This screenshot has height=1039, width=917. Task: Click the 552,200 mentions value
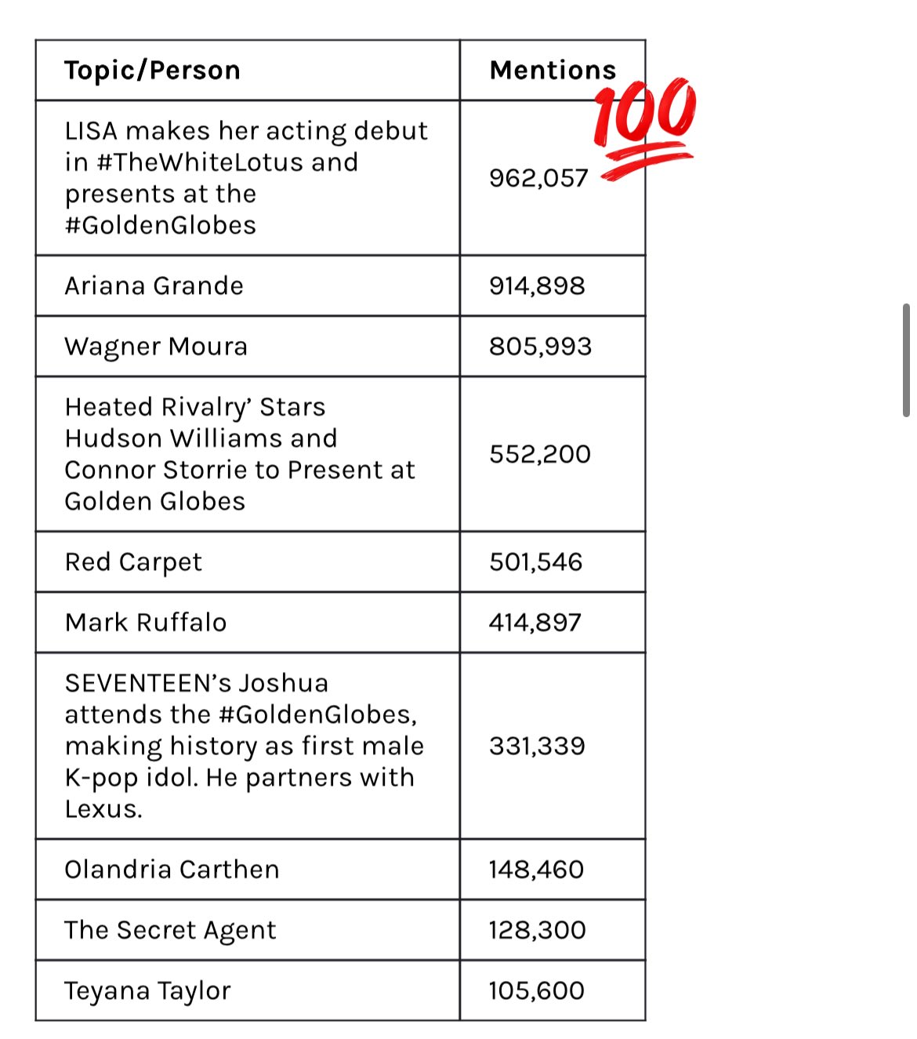(540, 454)
